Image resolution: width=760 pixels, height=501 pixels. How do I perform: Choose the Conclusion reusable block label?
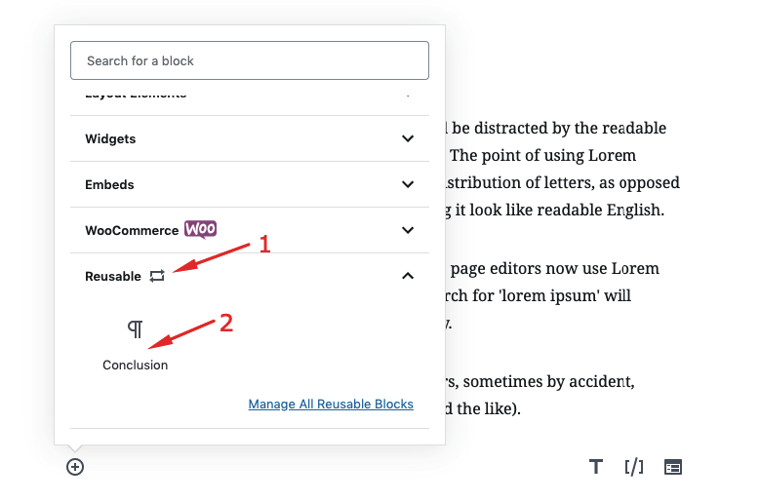point(136,365)
